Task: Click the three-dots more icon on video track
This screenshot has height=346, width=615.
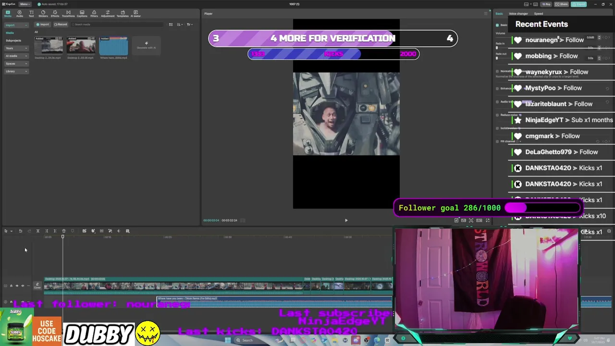Action: tap(28, 286)
